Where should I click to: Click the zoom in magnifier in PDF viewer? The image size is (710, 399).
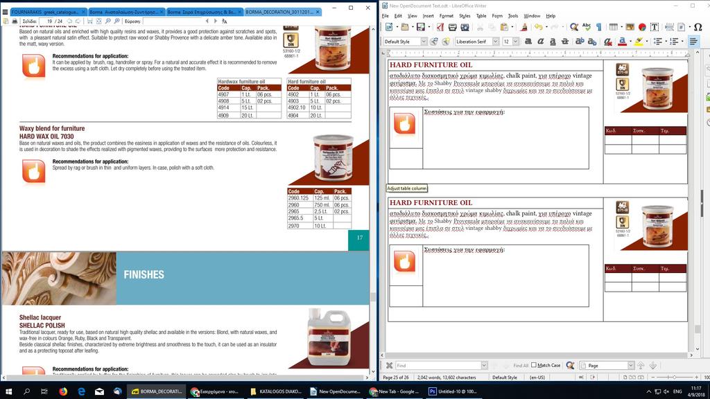tap(116, 21)
